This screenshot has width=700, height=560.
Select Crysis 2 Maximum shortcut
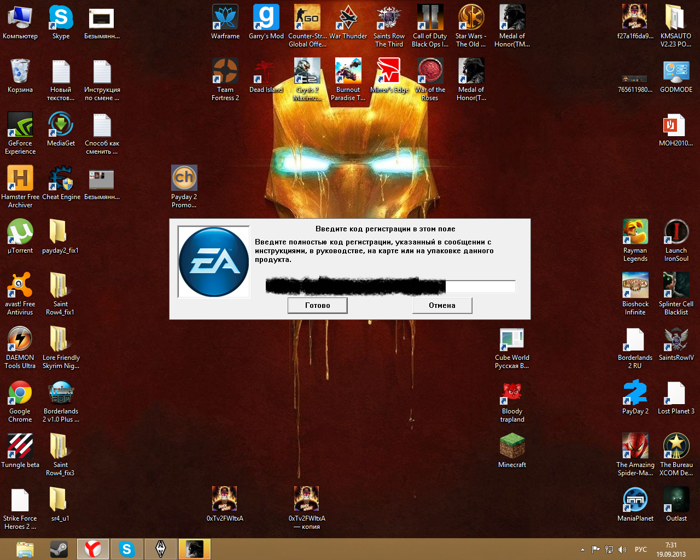(x=307, y=80)
